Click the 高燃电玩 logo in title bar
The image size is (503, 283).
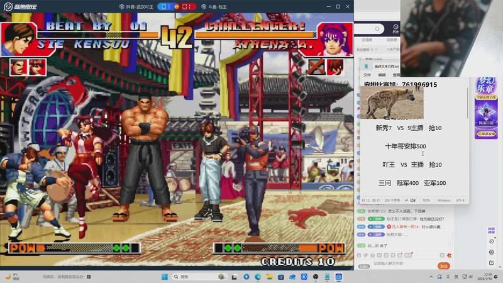pos(20,6)
